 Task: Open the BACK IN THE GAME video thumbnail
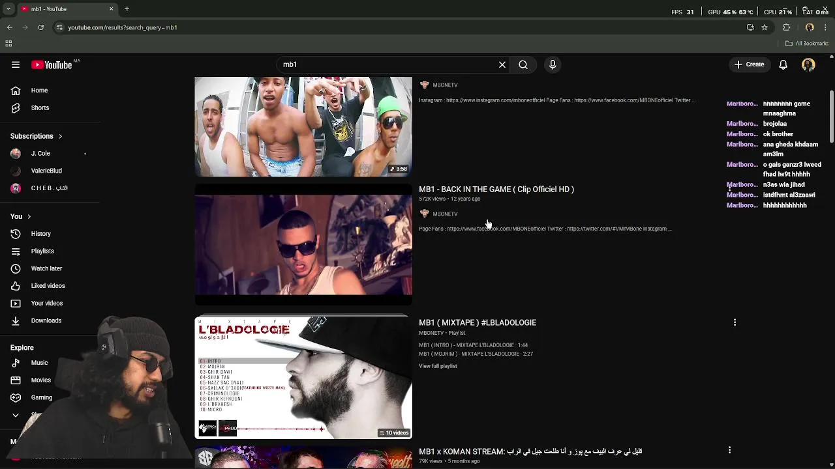pyautogui.click(x=303, y=244)
